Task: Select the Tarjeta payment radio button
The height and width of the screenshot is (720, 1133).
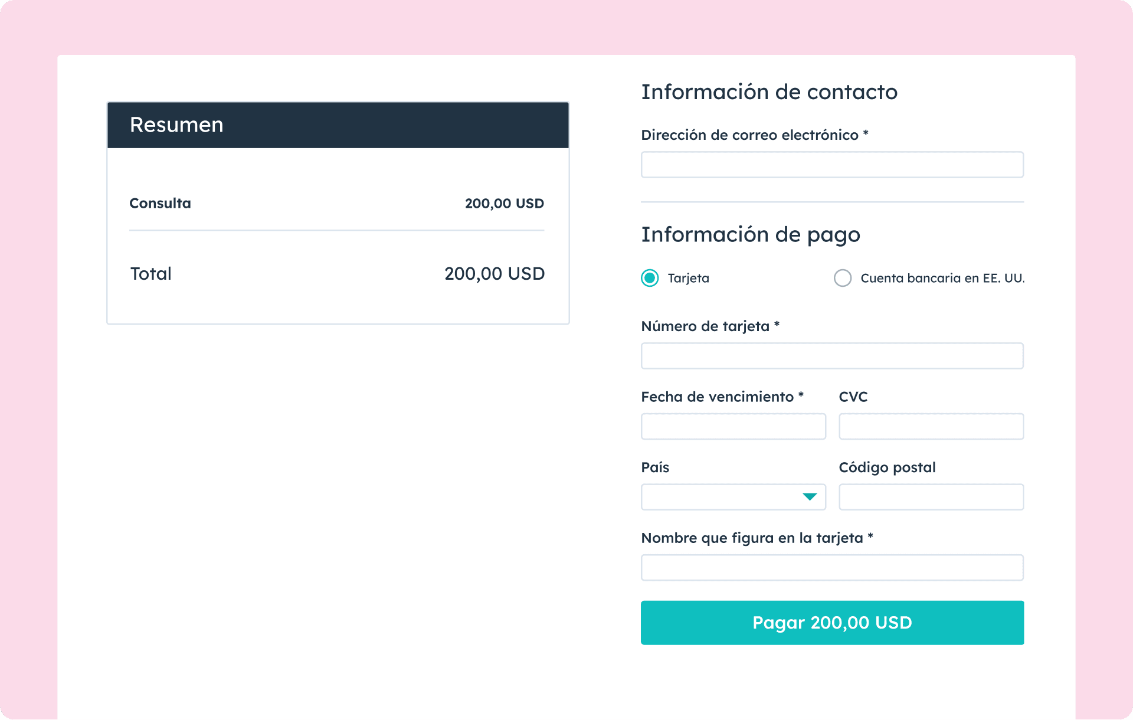Action: coord(650,278)
